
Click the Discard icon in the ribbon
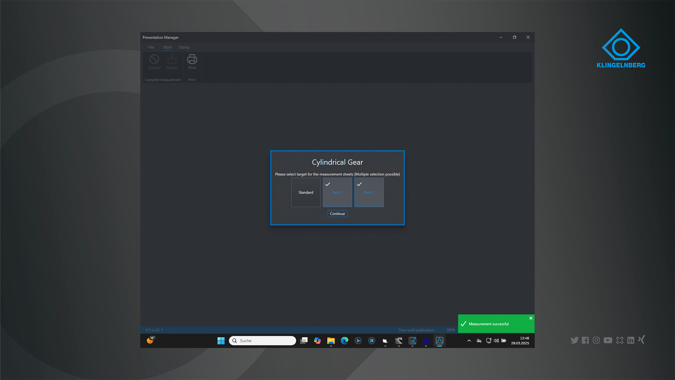click(154, 59)
